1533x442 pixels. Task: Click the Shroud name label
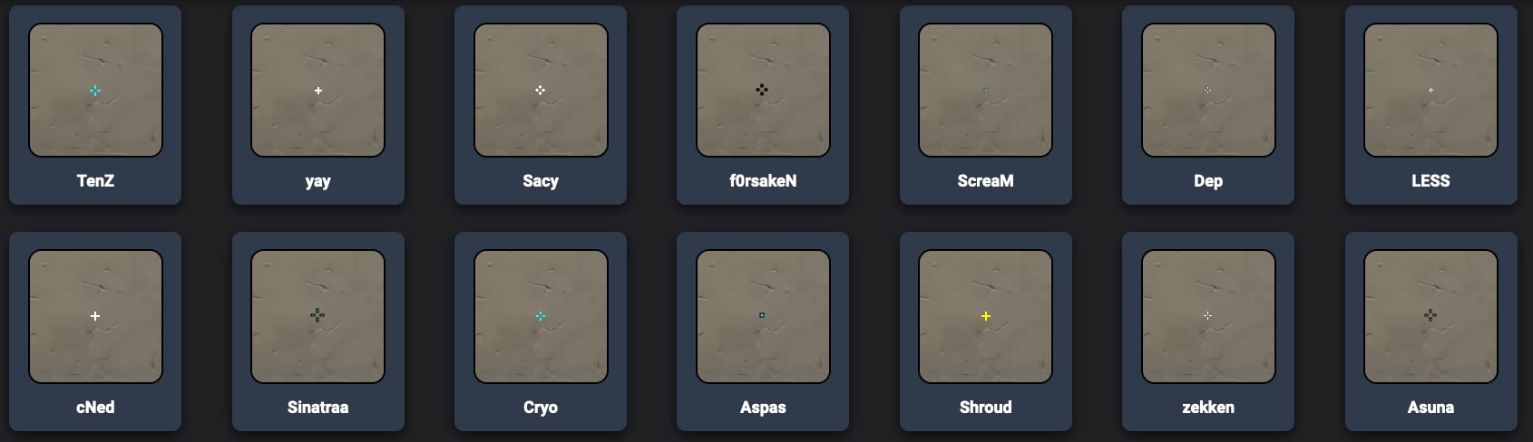click(x=985, y=407)
